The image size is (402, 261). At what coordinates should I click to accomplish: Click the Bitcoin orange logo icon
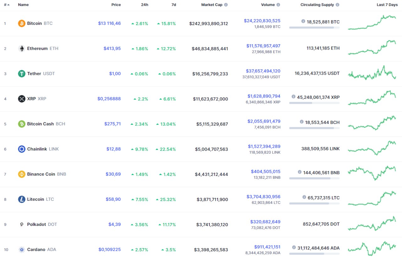click(x=22, y=24)
